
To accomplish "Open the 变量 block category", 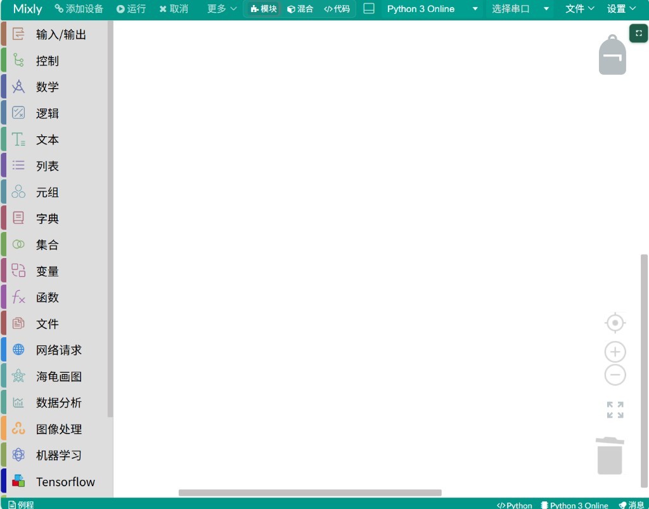I will (54, 271).
